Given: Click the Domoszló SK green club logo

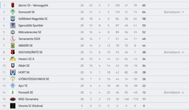Looking at the screenshot, I should click(13, 12).
